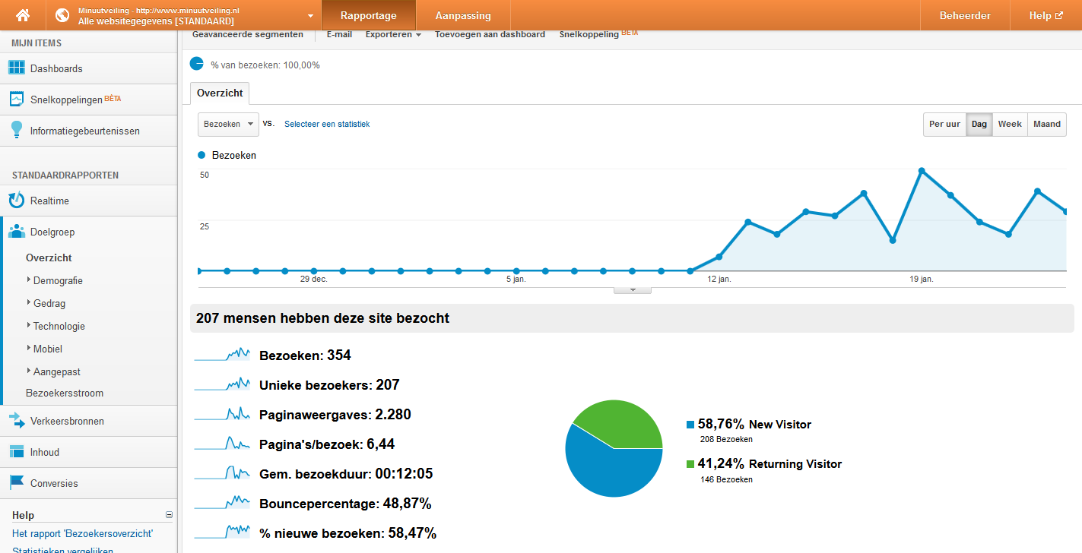Click the % nieuwe bezoeken sparkline
This screenshot has width=1082, height=553.
click(x=222, y=532)
